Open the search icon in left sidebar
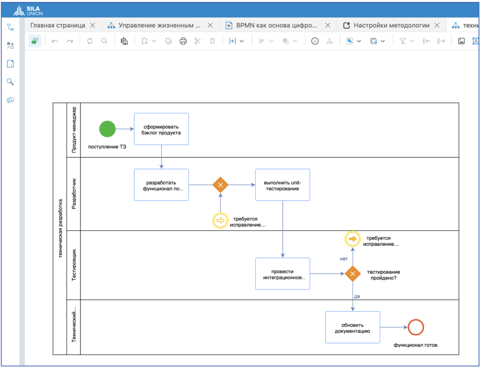This screenshot has height=368, width=482. coord(10,82)
